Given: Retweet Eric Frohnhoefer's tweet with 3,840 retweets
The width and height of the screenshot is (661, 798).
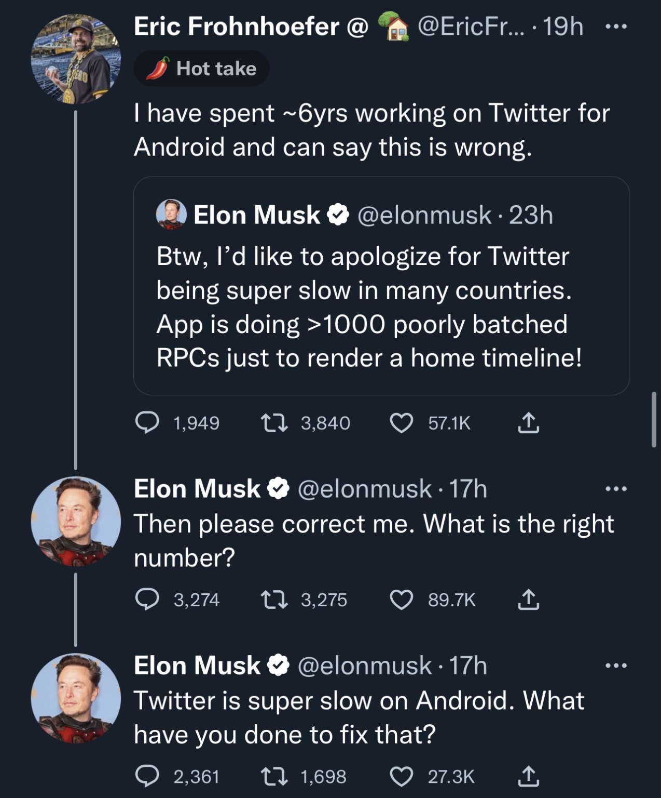Looking at the screenshot, I should click(273, 423).
